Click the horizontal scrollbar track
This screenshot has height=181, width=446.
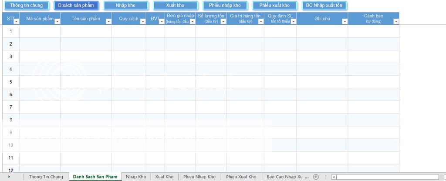coord(388,177)
